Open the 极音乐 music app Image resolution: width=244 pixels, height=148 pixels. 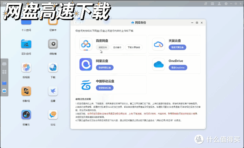[26, 115]
